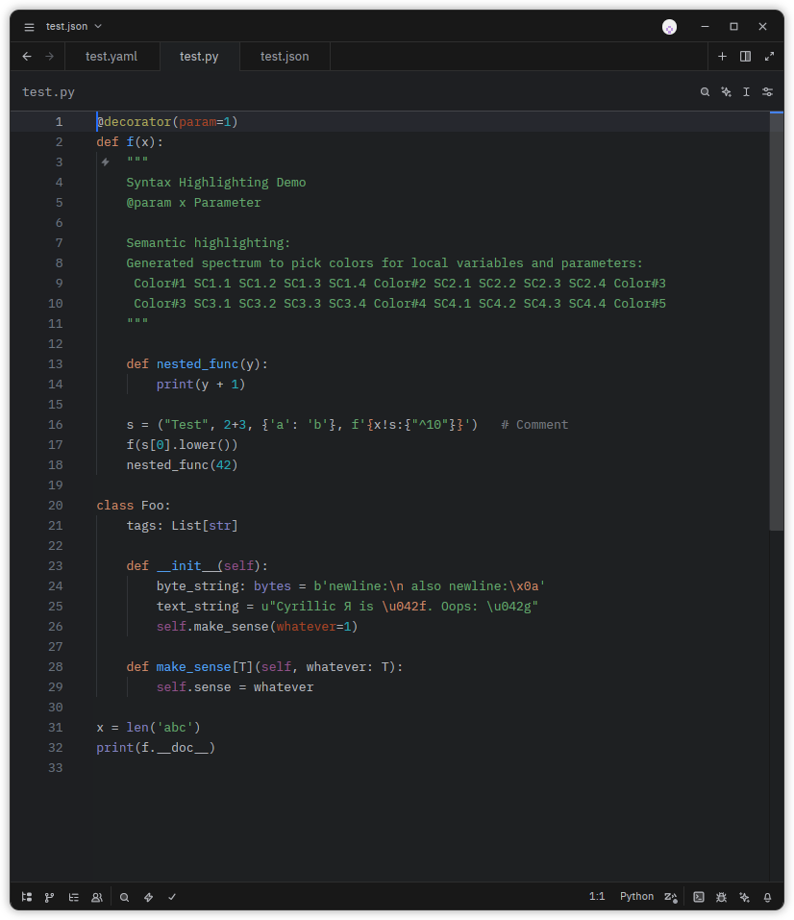Click 'class Foo:' text
Viewport: 794px width, 920px height.
point(134,505)
